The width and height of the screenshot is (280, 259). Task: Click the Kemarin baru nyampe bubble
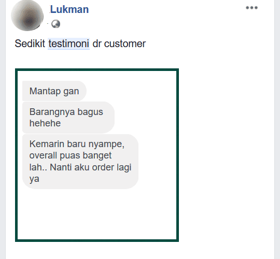80,162
